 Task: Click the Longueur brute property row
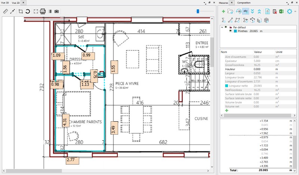pyautogui.click(x=258, y=77)
